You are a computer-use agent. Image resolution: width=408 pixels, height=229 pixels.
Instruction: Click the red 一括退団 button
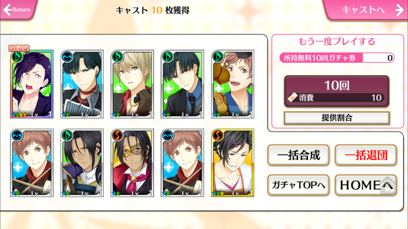[x=366, y=155]
